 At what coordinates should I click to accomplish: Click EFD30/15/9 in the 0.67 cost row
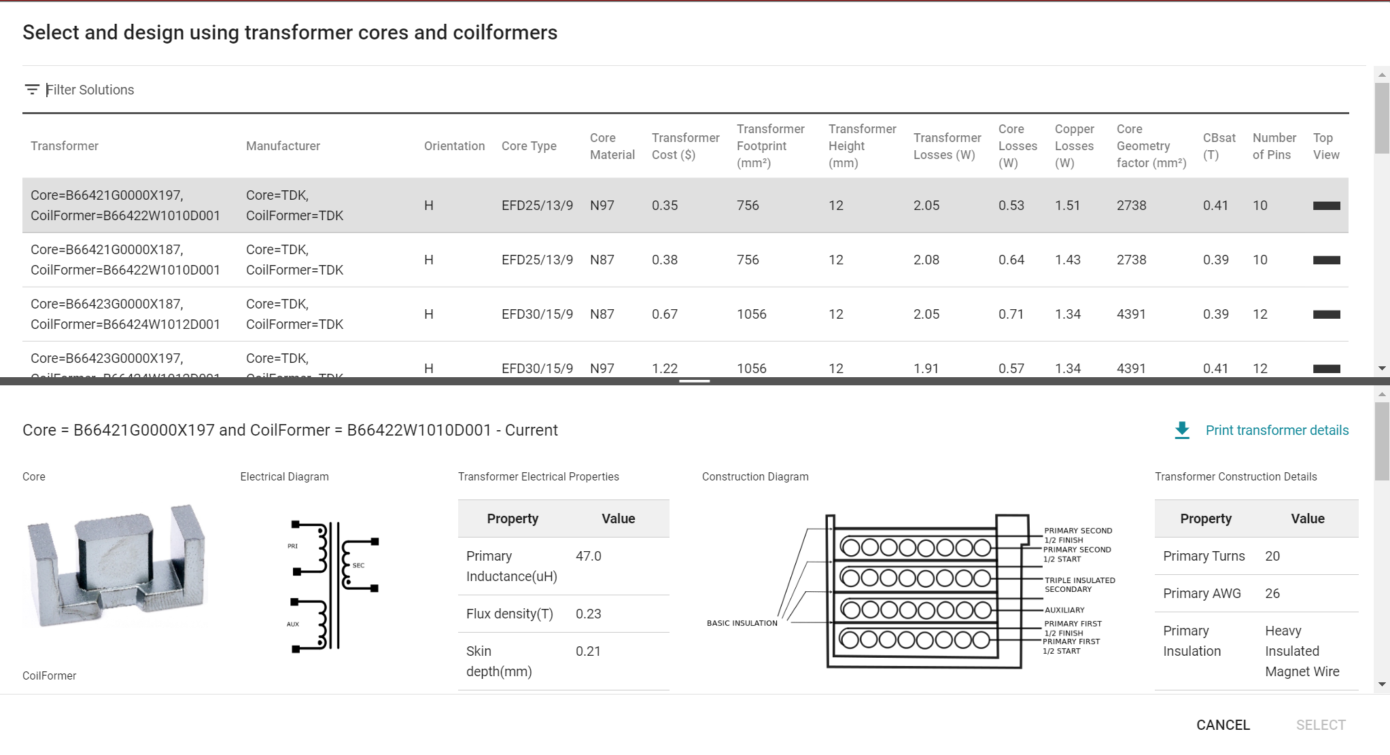[537, 314]
